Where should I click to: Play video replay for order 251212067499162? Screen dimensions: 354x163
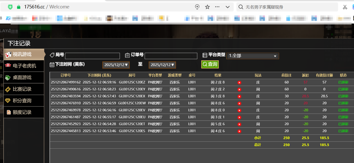[x=239, y=82]
